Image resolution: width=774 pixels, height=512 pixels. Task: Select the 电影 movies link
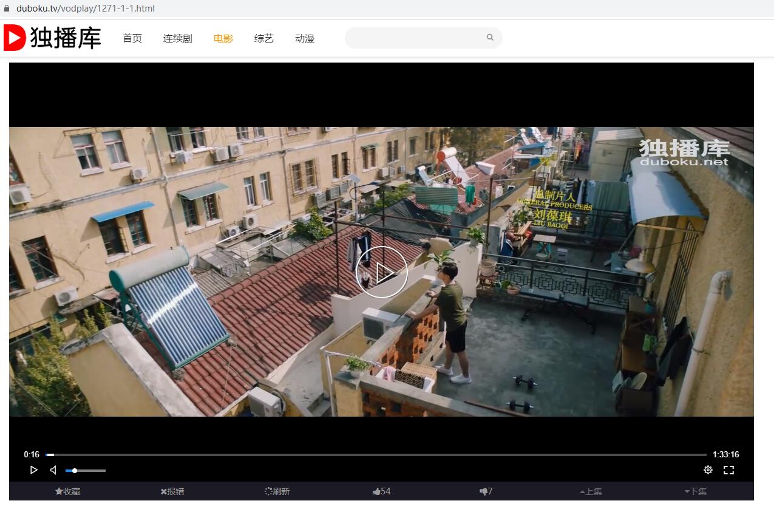click(223, 38)
